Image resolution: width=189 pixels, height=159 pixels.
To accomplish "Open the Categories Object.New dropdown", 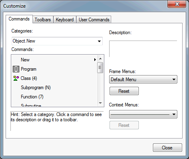I will (x=57, y=41).
